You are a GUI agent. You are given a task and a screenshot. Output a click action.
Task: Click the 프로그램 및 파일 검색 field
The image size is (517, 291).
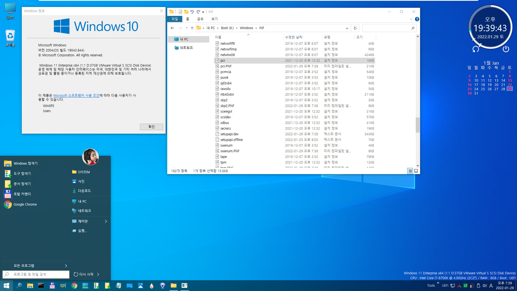36,274
